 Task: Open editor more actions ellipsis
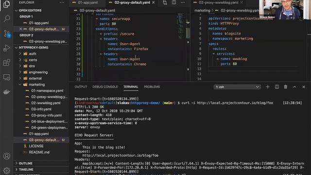pyautogui.click(x=183, y=2)
